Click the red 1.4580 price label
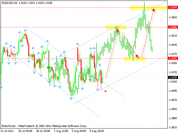Image resolution: width=178 pixels, height=133 pixels. point(172,27)
